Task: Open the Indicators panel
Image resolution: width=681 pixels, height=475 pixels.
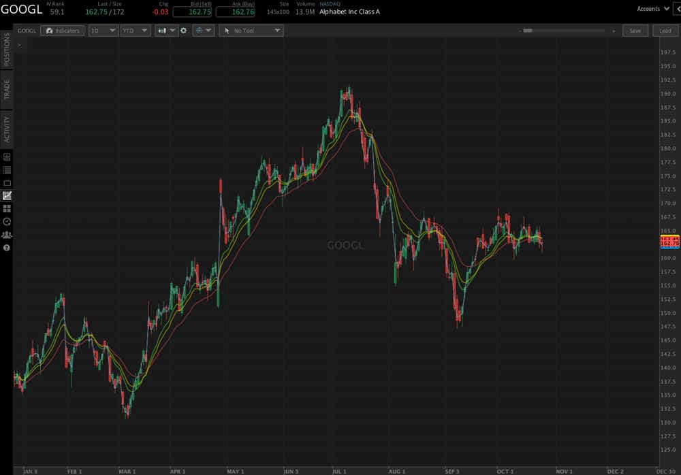Action: pos(62,31)
